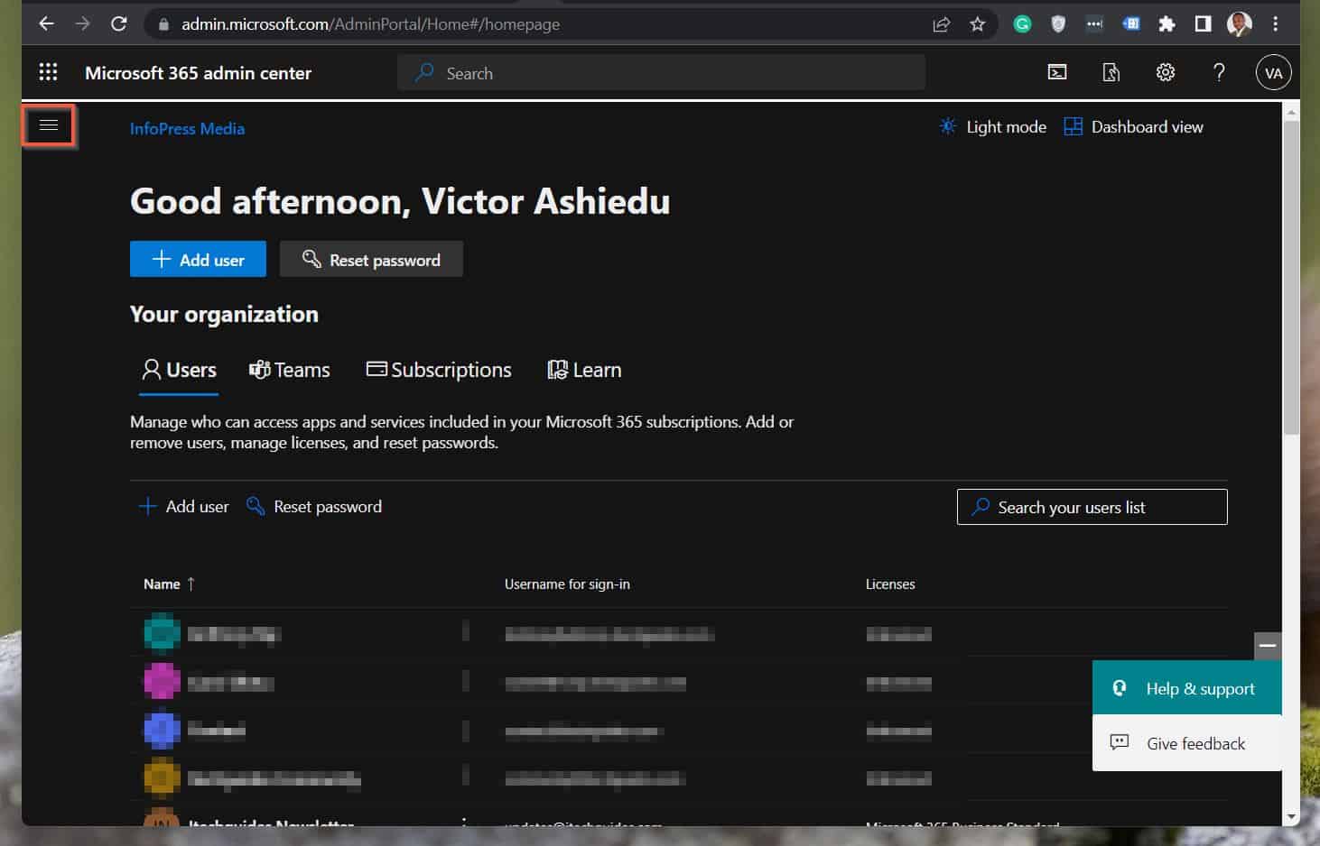Viewport: 1320px width, 846px height.
Task: Click the gold avatar in the users list
Action: click(x=162, y=777)
